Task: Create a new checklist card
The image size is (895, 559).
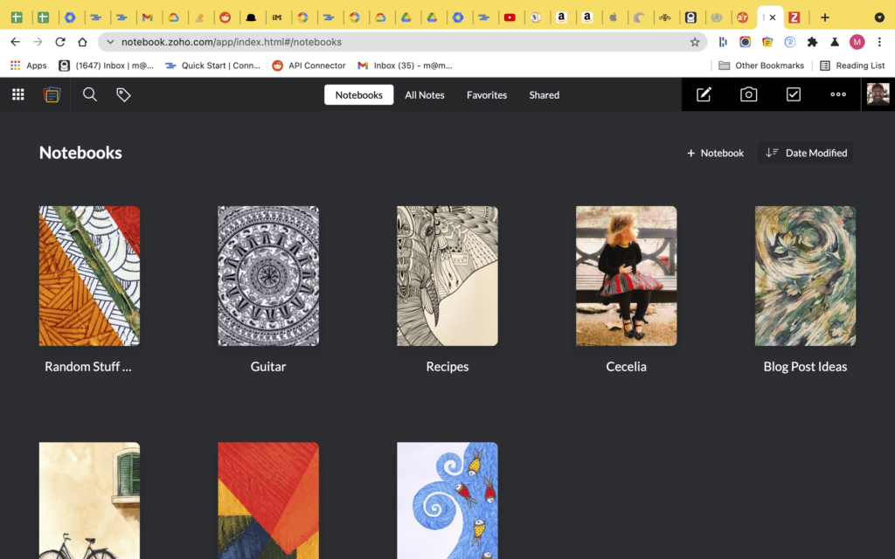Action: point(794,94)
